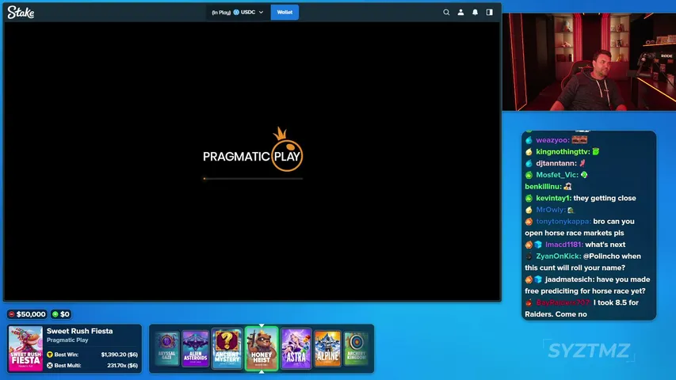This screenshot has height=380, width=676.
Task: Open site search magnifier icon
Action: [446, 13]
